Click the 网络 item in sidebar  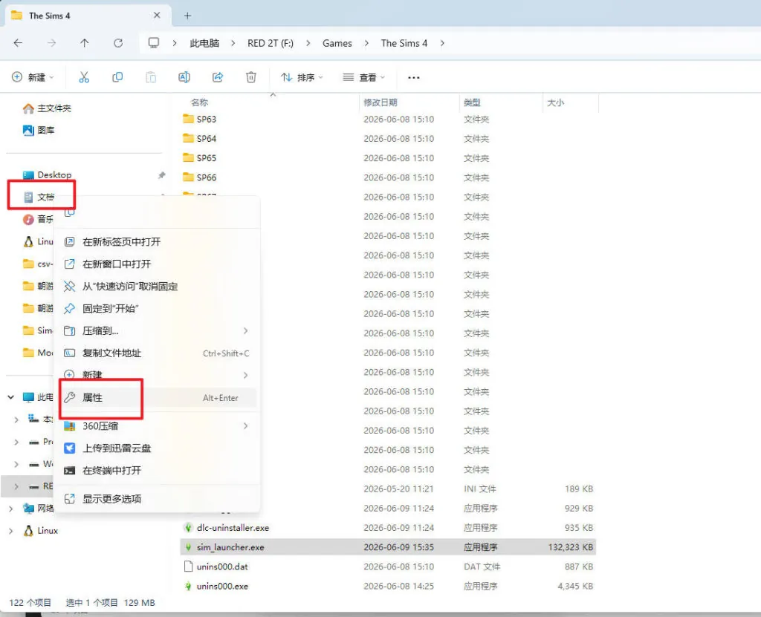[x=39, y=509]
